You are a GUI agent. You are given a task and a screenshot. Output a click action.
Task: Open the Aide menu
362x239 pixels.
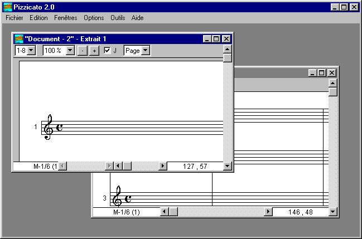[x=137, y=18]
